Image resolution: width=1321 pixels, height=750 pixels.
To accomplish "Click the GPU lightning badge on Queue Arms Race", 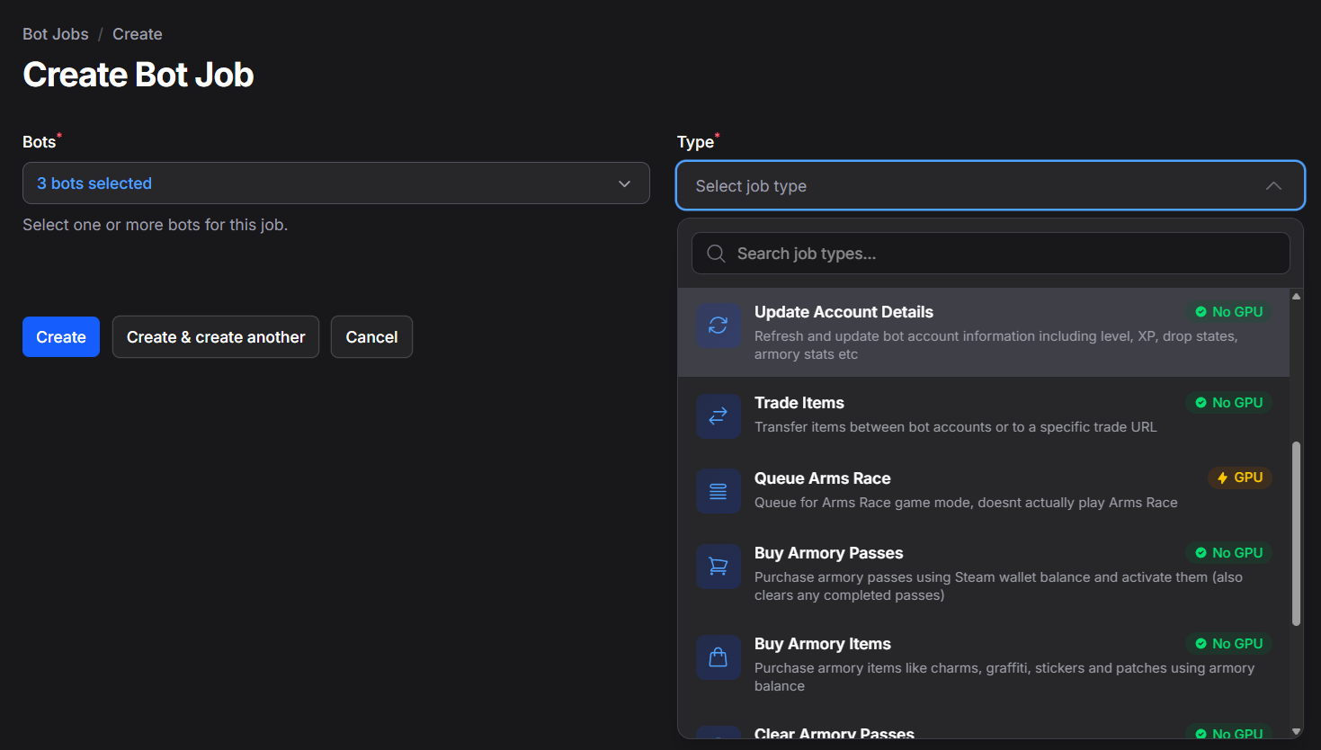I will click(x=1240, y=478).
